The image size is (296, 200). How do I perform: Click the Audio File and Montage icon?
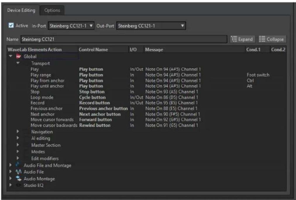18,164
